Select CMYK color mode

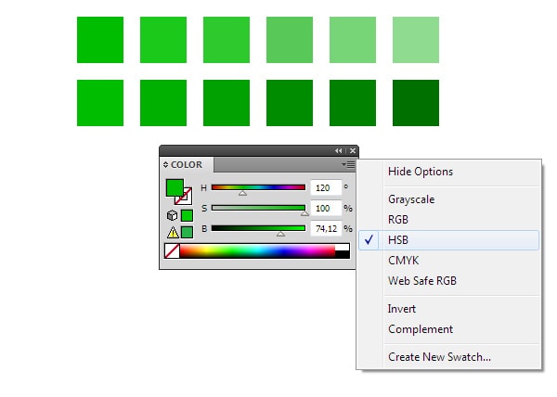tap(403, 261)
